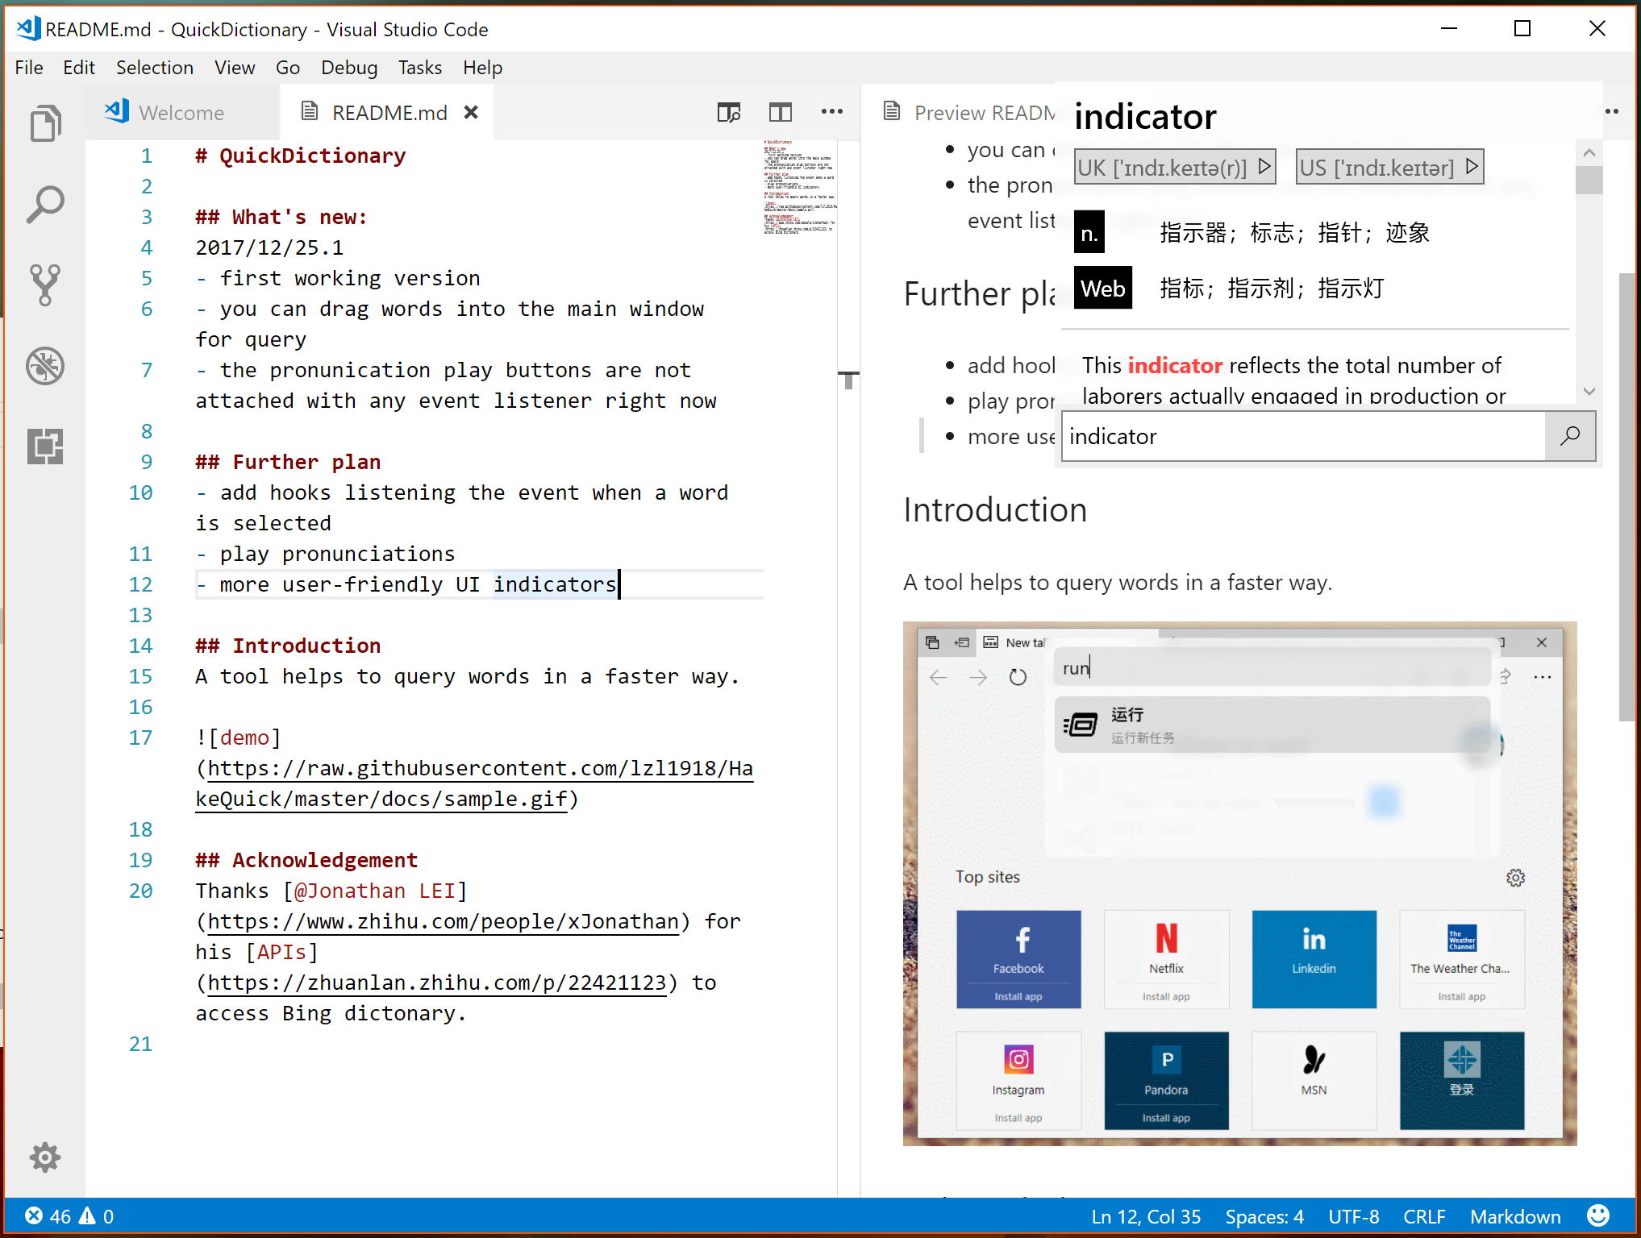This screenshot has width=1641, height=1238.
Task: Click the dictionary word input field
Action: pyautogui.click(x=1302, y=436)
